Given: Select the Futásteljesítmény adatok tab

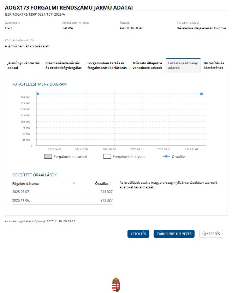Looking at the screenshot, I should tap(183, 65).
